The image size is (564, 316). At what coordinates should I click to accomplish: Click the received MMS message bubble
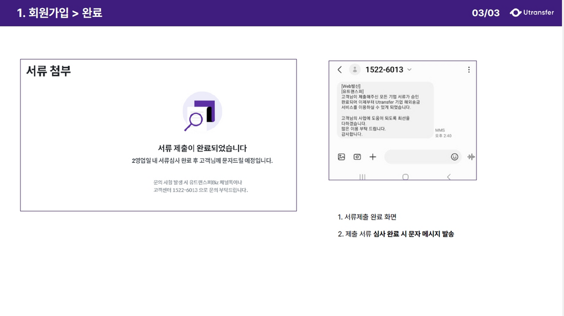coord(385,110)
